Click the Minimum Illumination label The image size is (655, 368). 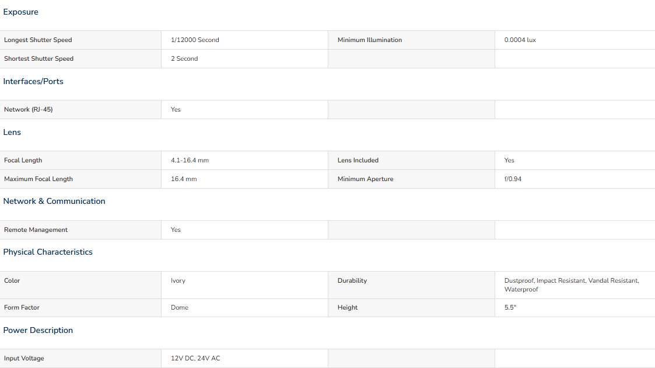(x=370, y=40)
